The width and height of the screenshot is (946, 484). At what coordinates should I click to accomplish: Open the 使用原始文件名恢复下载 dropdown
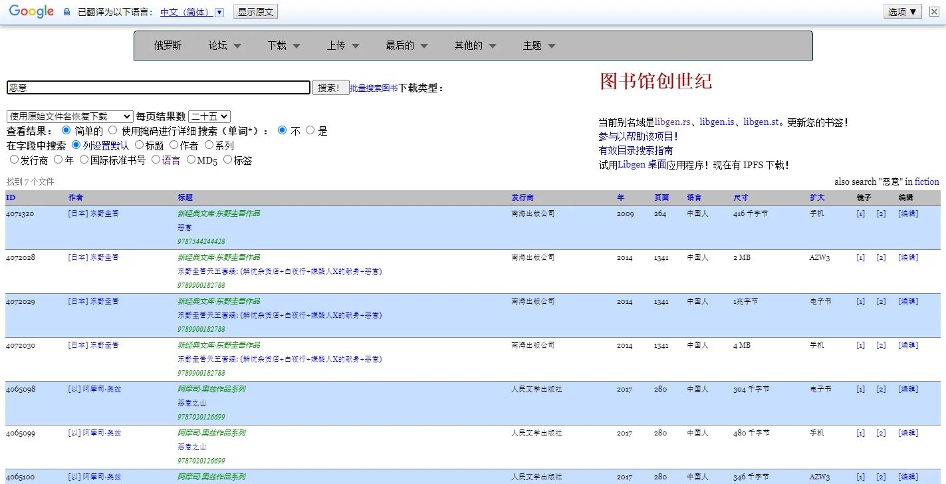pyautogui.click(x=70, y=116)
